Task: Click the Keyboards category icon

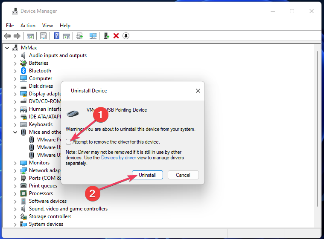Action: click(x=23, y=124)
